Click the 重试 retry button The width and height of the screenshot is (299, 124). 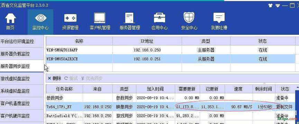tap(71, 78)
